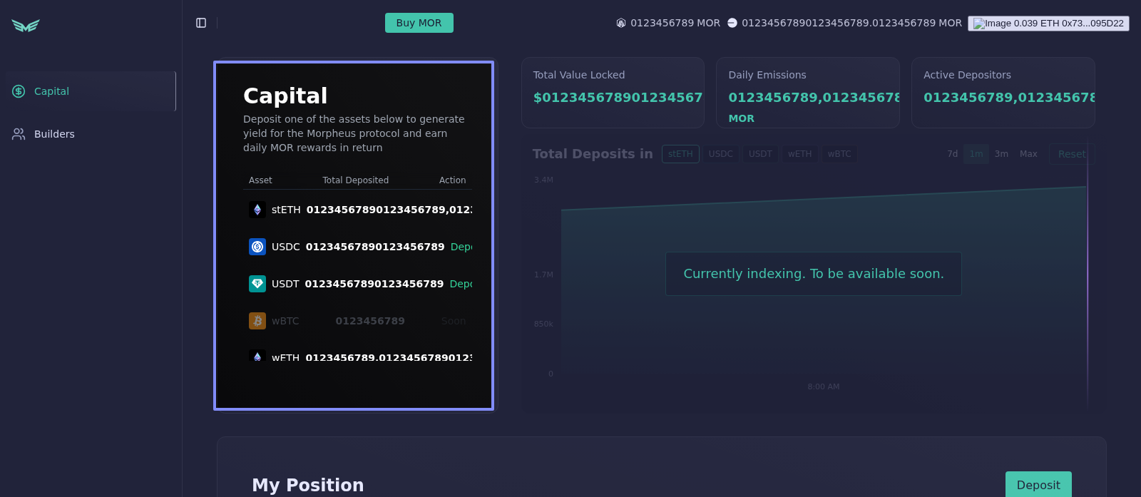Open wallet account 0x73...095D22 menu
The height and width of the screenshot is (497, 1141).
pyautogui.click(x=1048, y=24)
